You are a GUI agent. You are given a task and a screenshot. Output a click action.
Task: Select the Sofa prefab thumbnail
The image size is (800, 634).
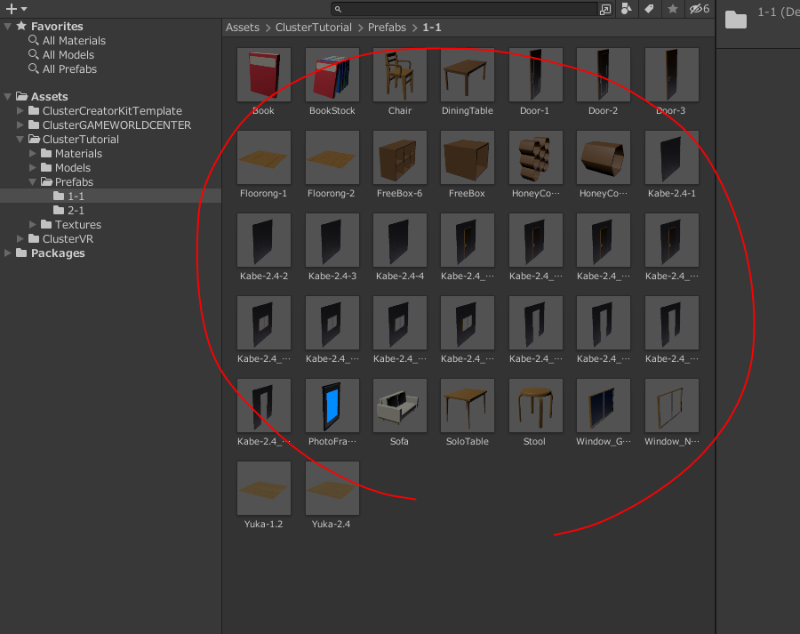pos(400,406)
